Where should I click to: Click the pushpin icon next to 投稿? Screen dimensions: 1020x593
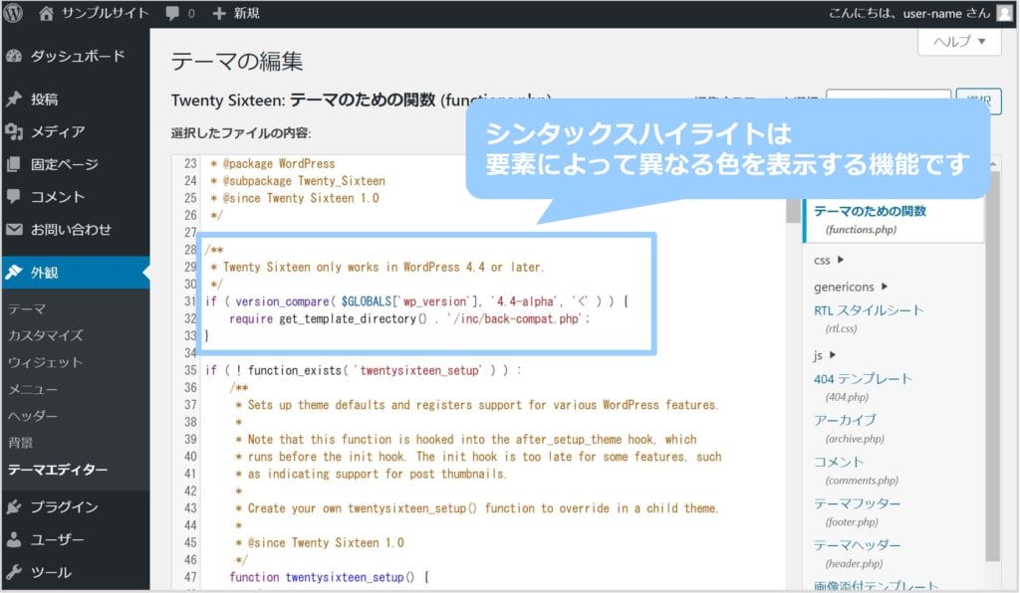click(x=14, y=99)
